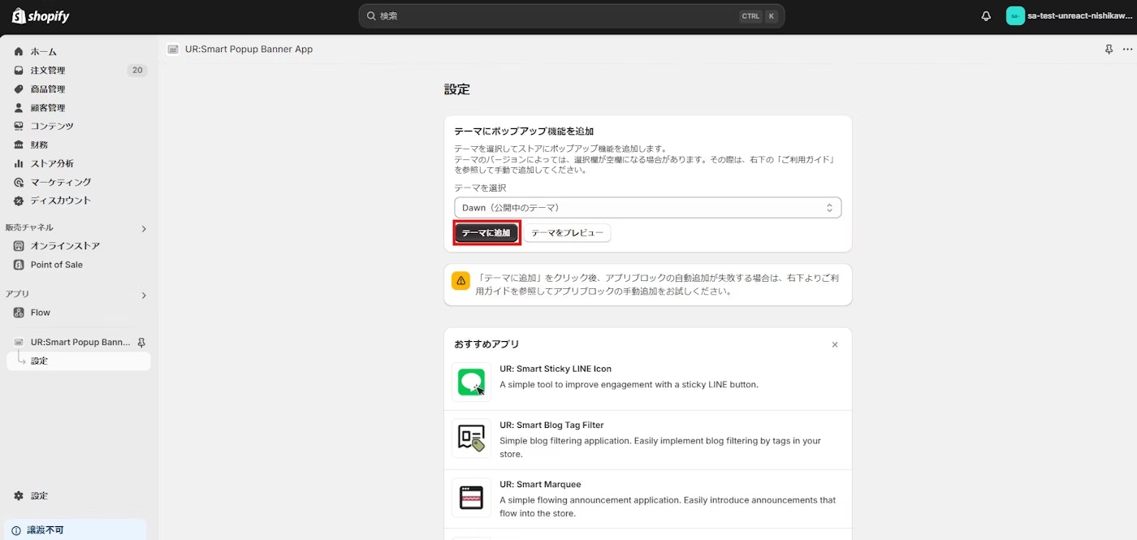This screenshot has height=540, width=1137.
Task: Click the Smart Sticky LINE Icon thumbnail
Action: click(x=471, y=382)
